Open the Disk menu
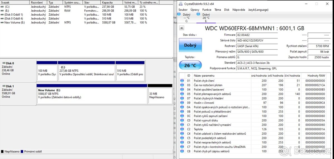 point(227,10)
